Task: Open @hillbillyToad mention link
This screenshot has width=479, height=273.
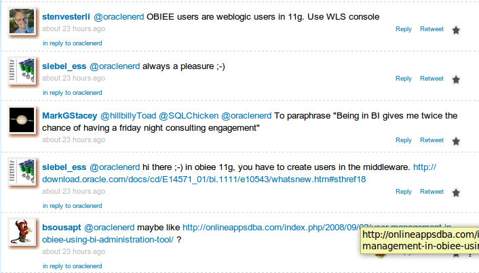Action: point(129,116)
